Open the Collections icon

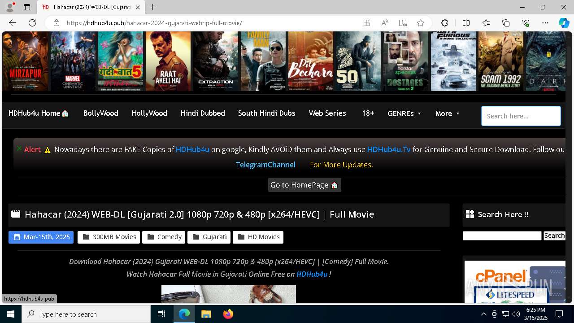point(506,23)
